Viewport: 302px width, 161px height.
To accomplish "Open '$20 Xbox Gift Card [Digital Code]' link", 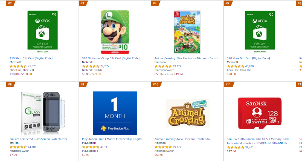I will pos(248,58).
